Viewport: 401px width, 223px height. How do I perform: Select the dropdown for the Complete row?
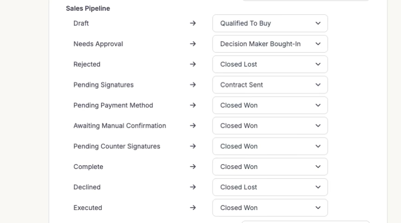point(270,167)
